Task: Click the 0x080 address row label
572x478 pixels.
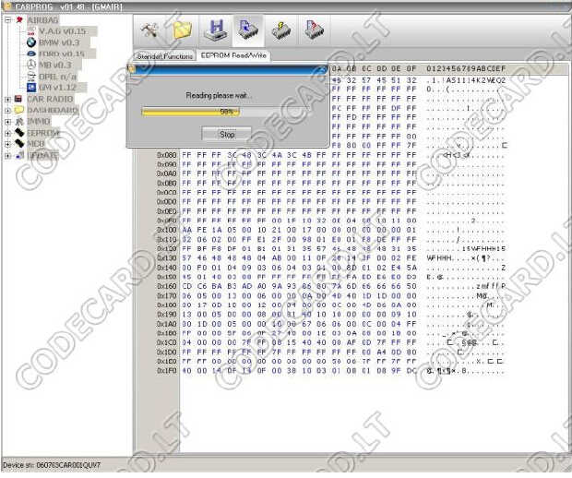Action: pos(167,155)
